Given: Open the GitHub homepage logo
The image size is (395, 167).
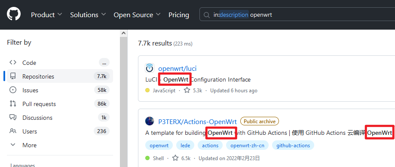Looking at the screenshot, I should pos(14,14).
